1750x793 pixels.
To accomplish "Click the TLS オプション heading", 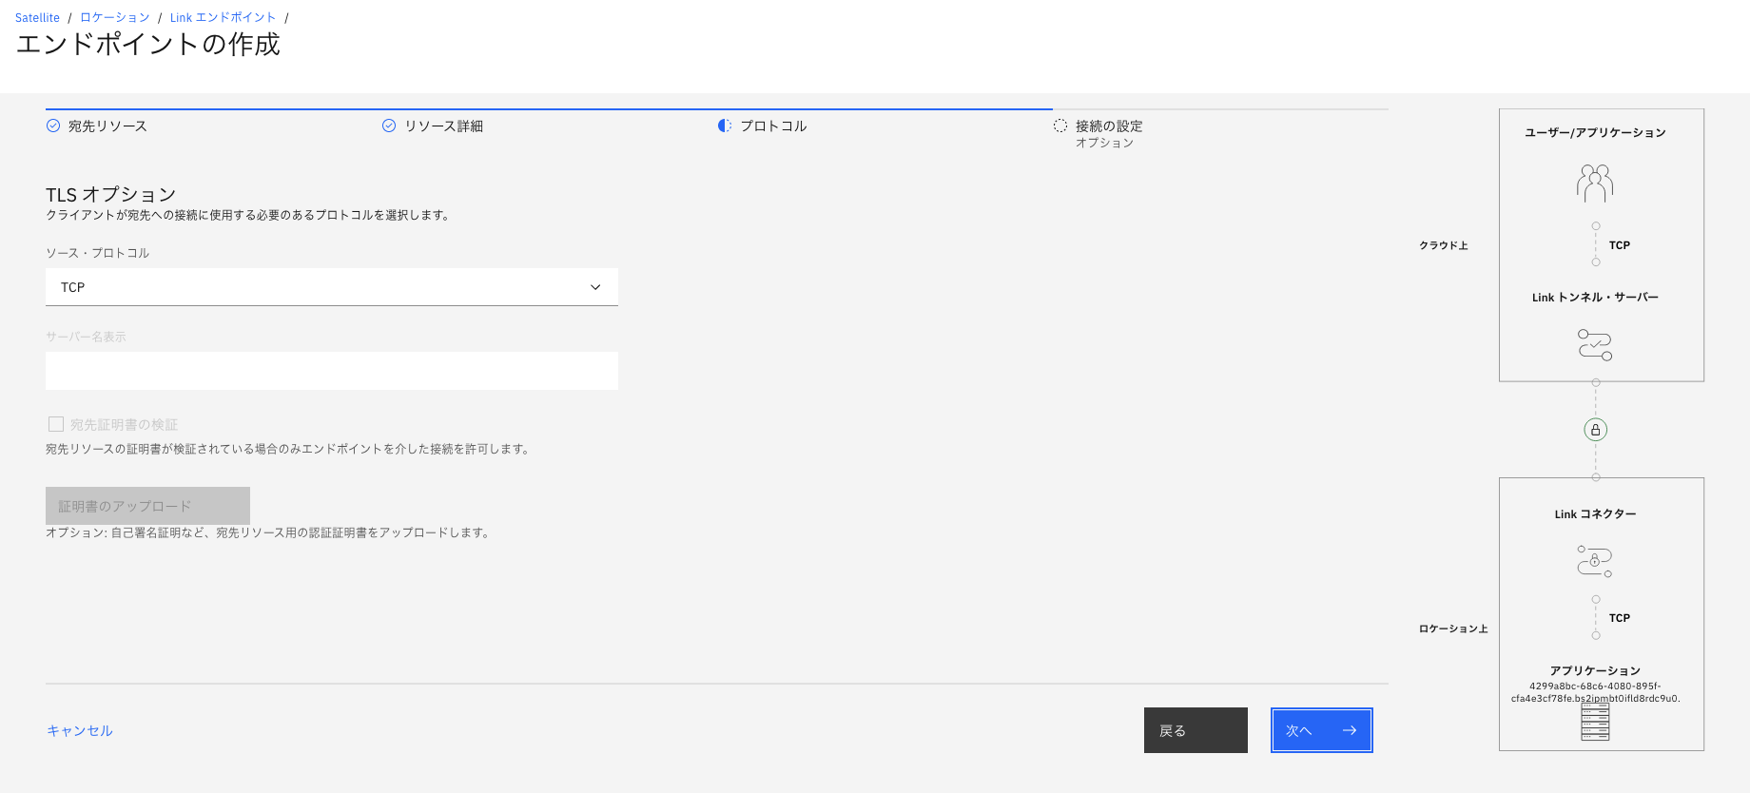I will (111, 194).
